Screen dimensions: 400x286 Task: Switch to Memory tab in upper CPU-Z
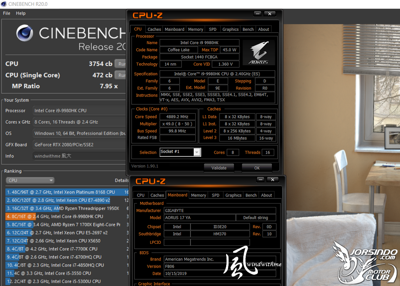point(196,29)
